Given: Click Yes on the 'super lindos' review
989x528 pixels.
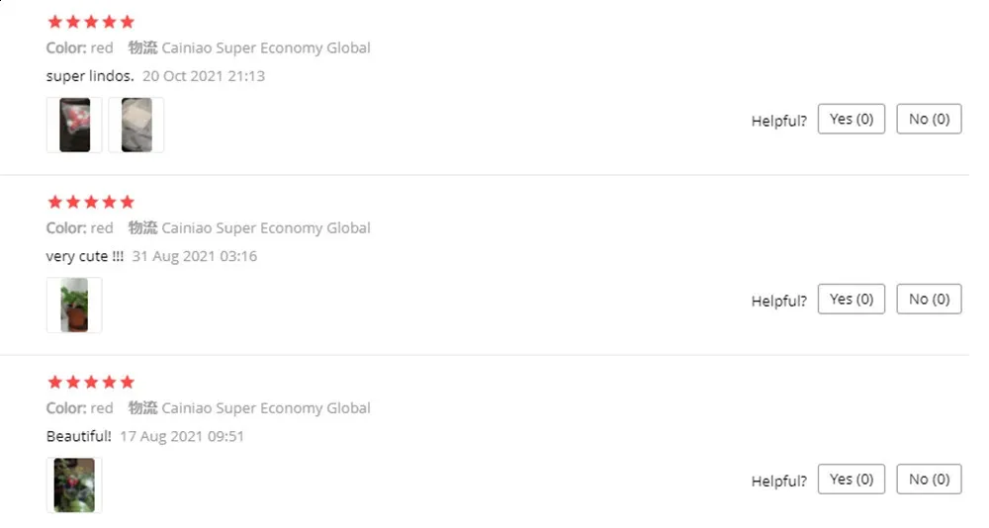Looking at the screenshot, I should [x=851, y=120].
